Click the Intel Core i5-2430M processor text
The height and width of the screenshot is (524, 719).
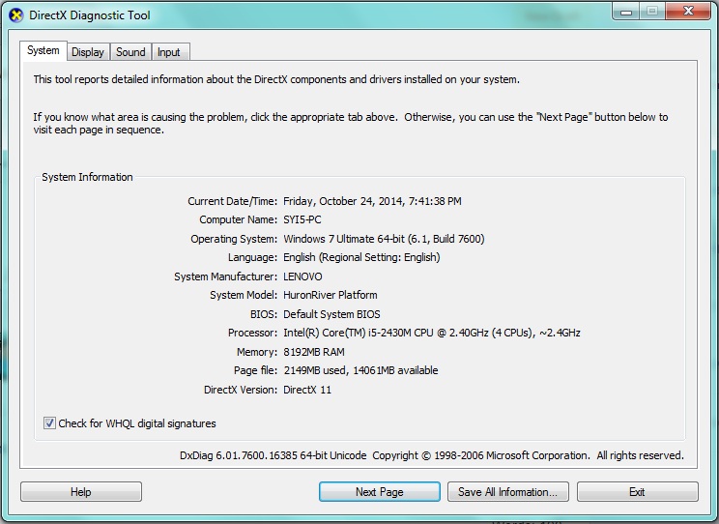click(x=431, y=333)
